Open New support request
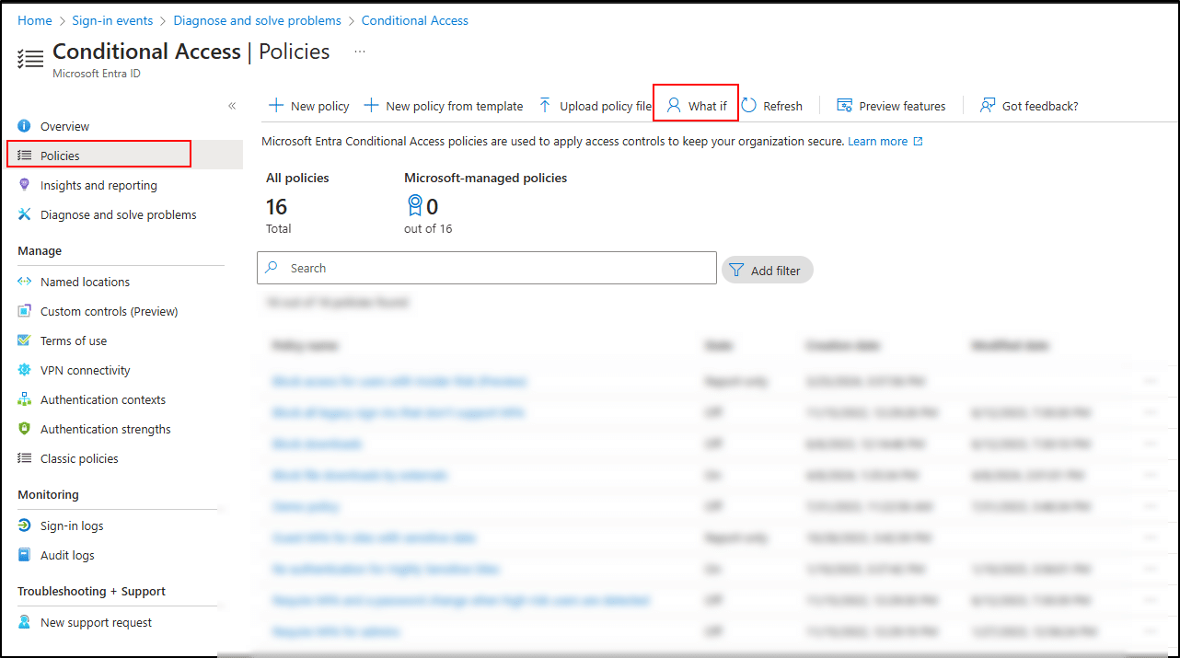1180x658 pixels. click(97, 622)
